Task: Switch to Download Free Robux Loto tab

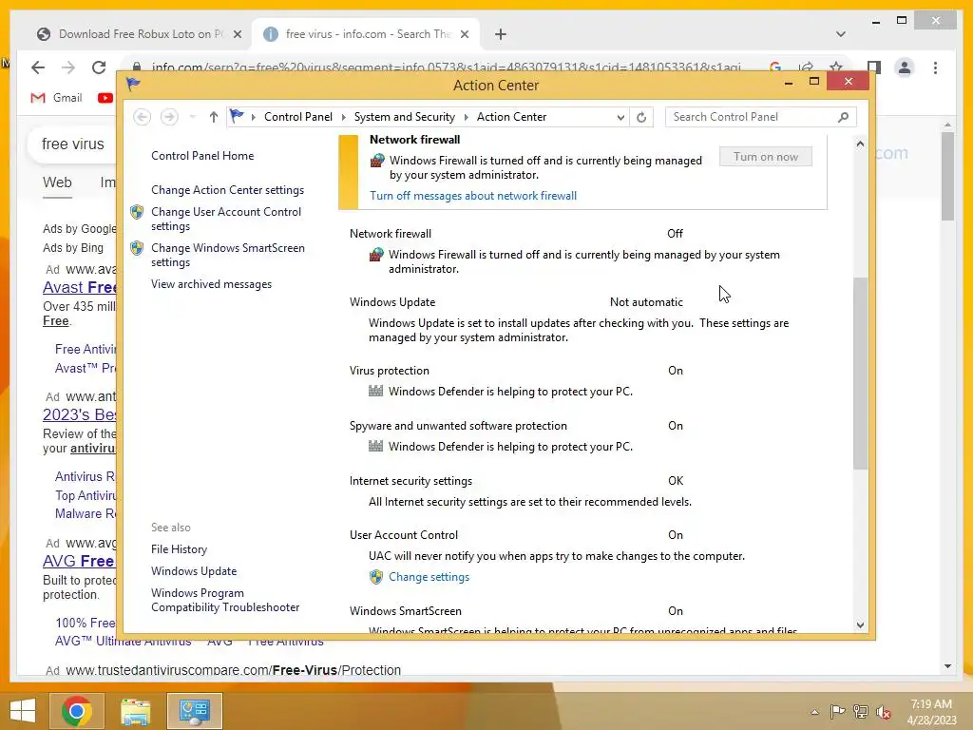Action: point(139,35)
